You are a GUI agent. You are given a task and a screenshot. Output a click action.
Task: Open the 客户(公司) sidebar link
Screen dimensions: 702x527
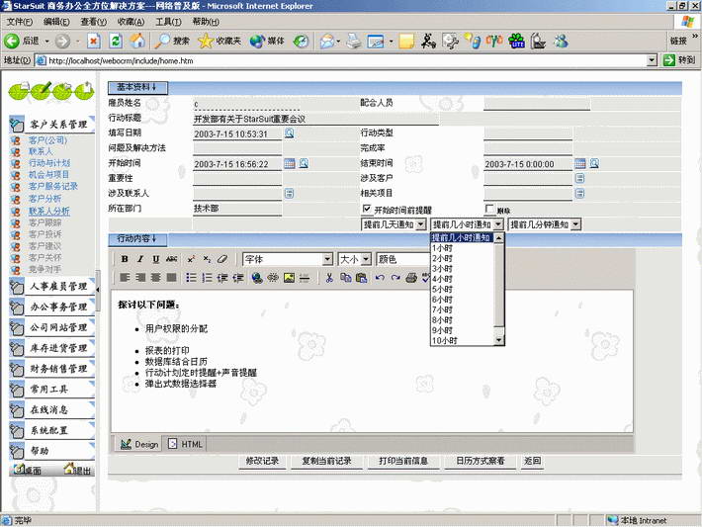(x=47, y=140)
